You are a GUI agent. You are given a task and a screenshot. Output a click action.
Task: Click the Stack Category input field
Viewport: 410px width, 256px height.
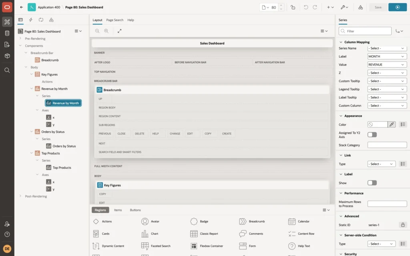point(387,145)
